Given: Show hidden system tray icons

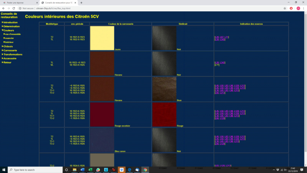Looking at the screenshot, I should [x=274, y=170].
